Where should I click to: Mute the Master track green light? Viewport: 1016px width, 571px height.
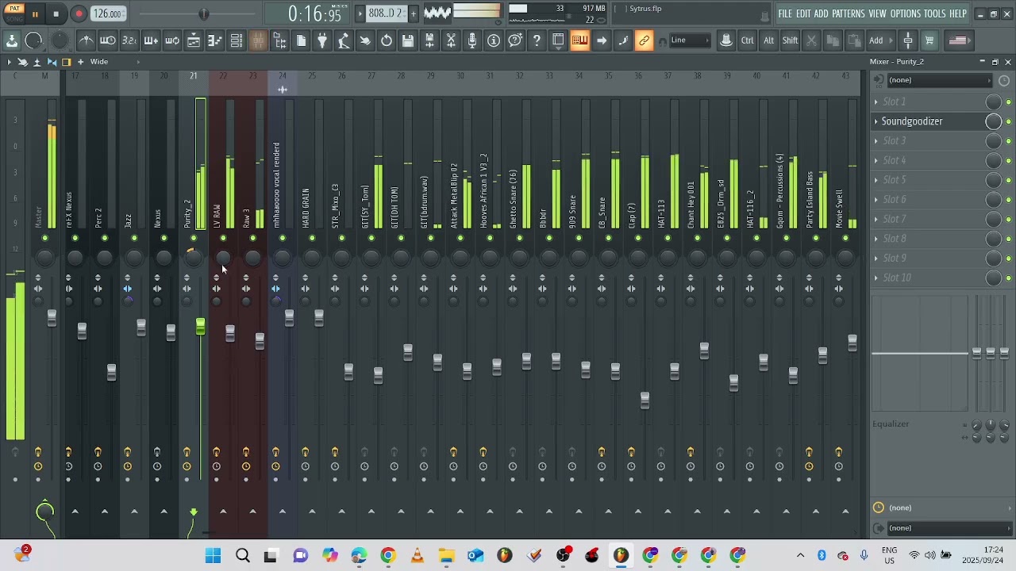pos(45,238)
